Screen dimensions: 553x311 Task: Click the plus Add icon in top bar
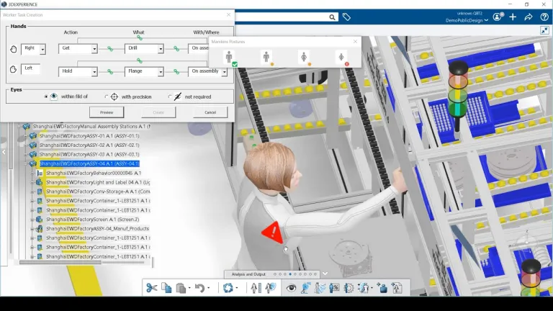[513, 17]
